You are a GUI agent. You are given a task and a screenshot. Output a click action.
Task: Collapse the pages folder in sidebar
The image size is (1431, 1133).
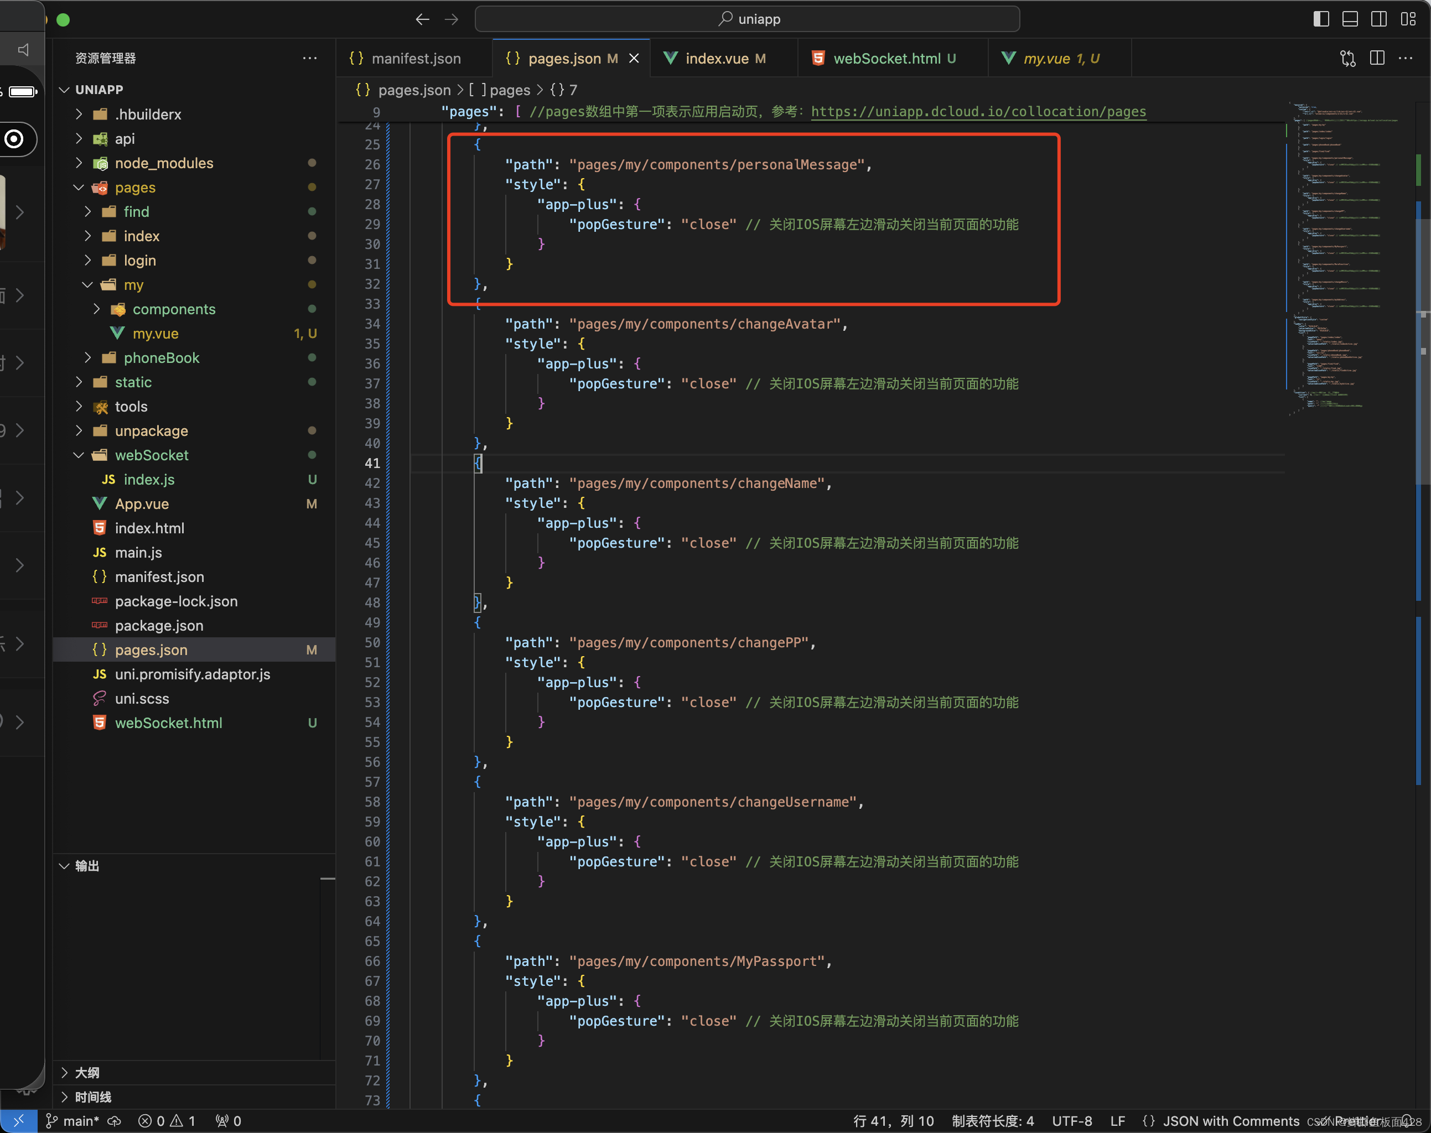pyautogui.click(x=79, y=187)
